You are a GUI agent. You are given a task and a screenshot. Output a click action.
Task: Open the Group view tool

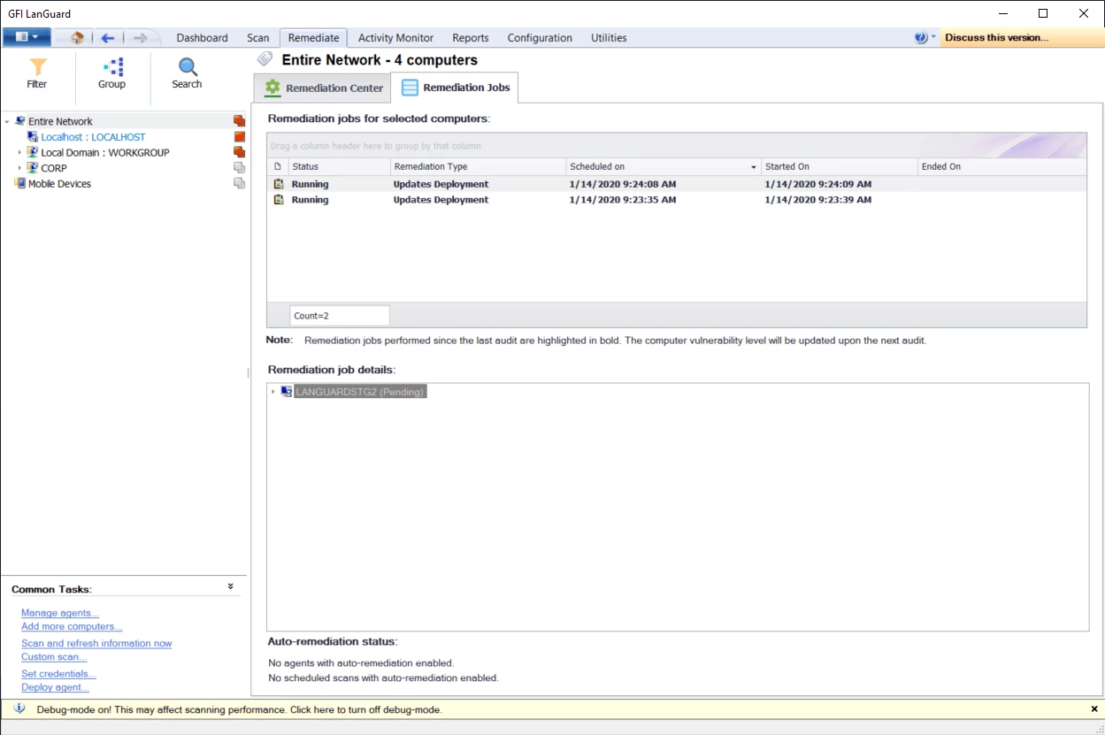click(x=111, y=74)
